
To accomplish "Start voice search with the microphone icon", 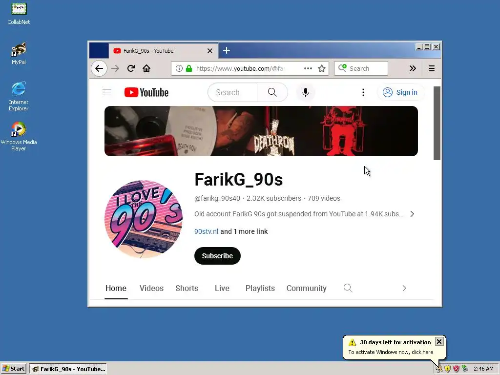I will tap(306, 92).
